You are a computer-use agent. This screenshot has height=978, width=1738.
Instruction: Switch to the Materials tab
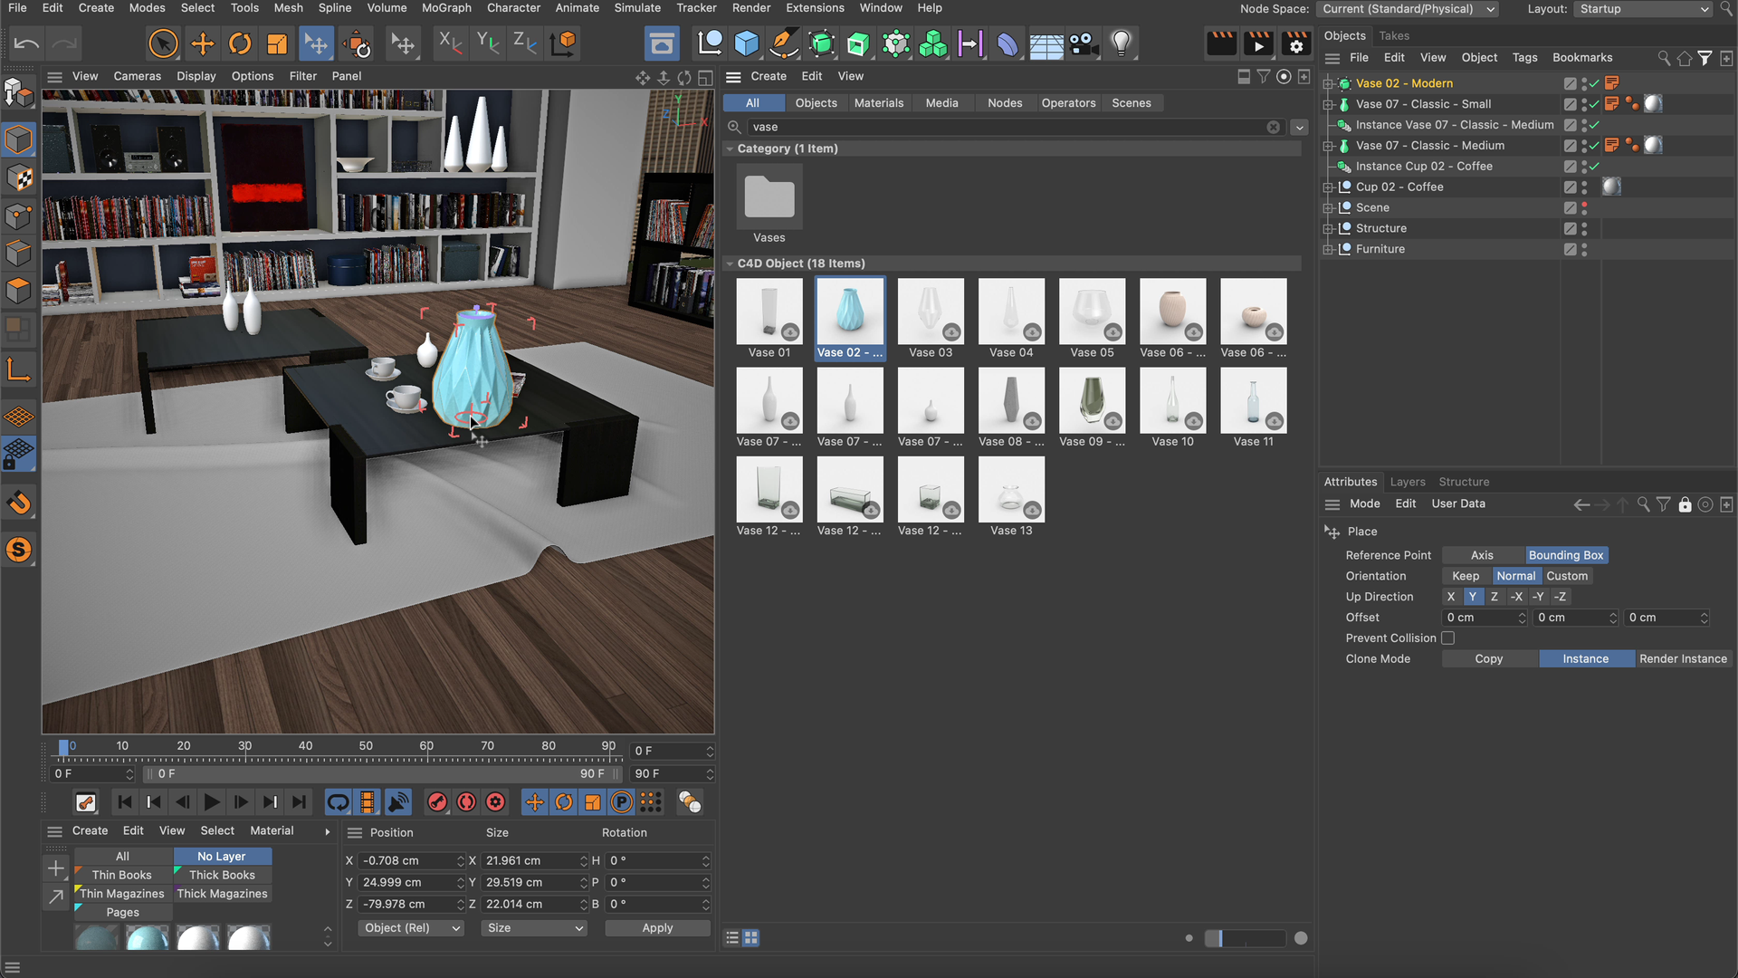[878, 103]
